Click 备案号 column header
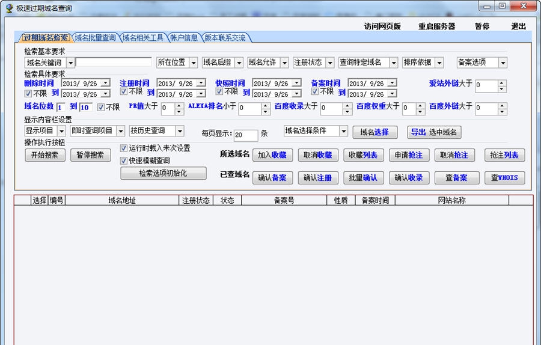541x345 pixels. 284,200
